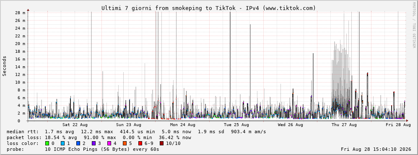Screen dimensions: 418x155
Task: Click the Thu 27 Aug axis label
Action: tap(344, 125)
